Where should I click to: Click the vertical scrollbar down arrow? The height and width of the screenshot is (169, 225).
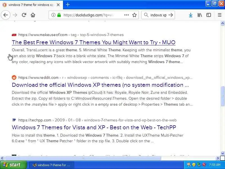222,153
